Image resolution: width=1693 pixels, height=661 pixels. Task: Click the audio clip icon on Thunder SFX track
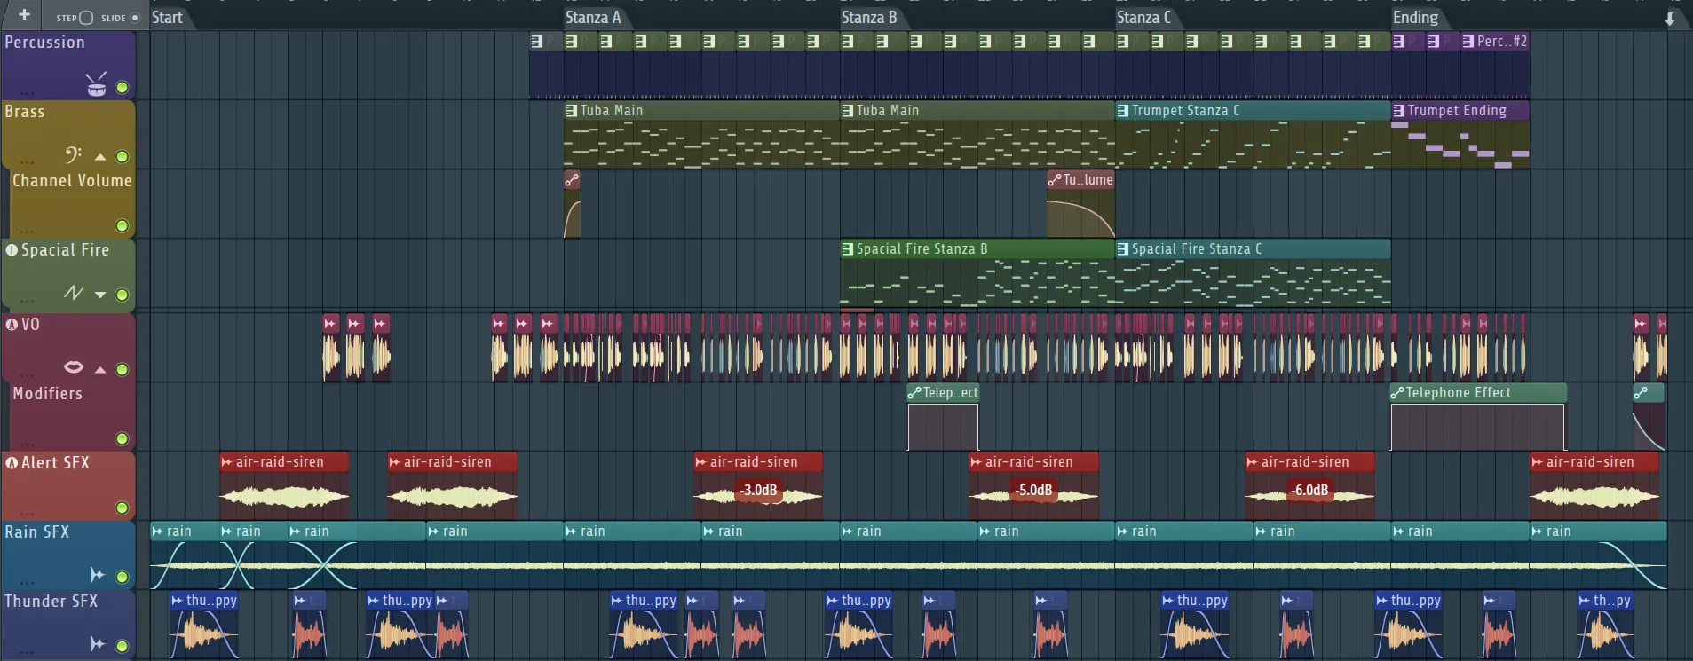pyautogui.click(x=97, y=644)
